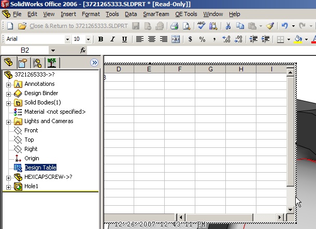Click Merge and Center icon

pyautogui.click(x=176, y=39)
